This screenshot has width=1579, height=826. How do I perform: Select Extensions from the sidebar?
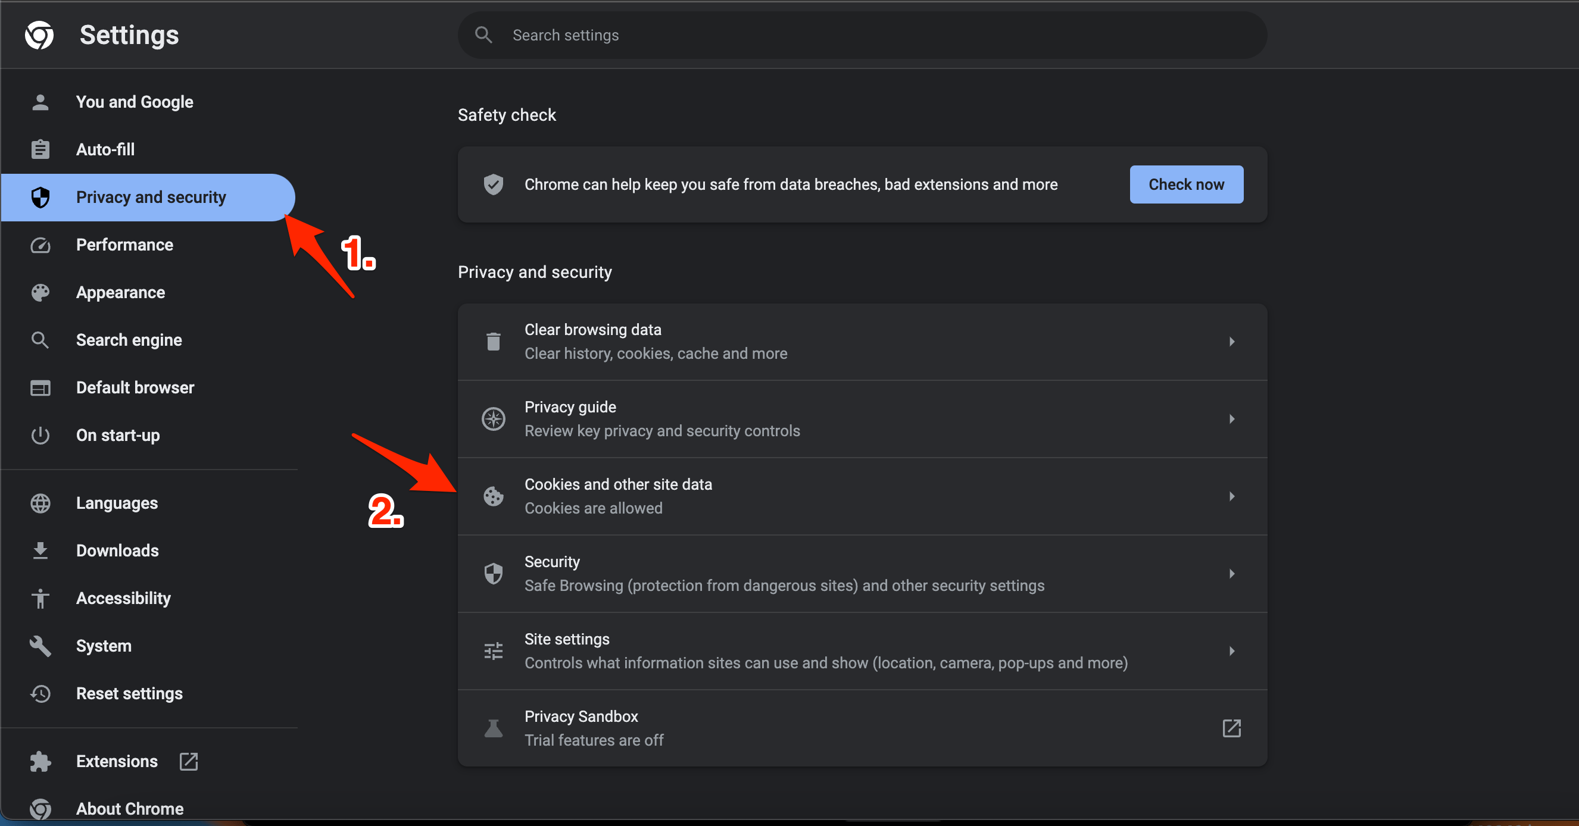click(x=116, y=761)
